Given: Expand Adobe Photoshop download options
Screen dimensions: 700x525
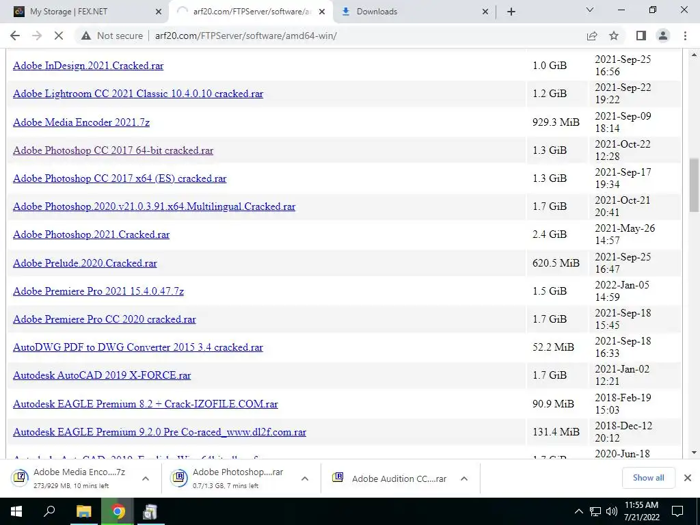Looking at the screenshot, I should coord(305,479).
